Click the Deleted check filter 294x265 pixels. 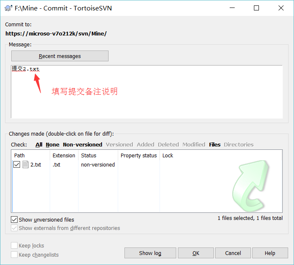[168, 144]
